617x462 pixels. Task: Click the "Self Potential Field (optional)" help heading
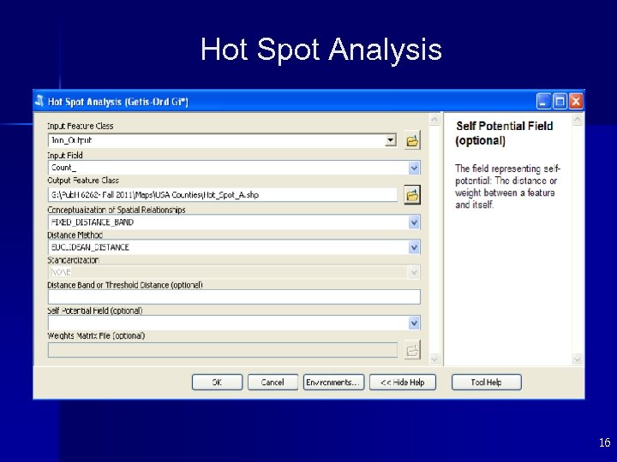(x=505, y=133)
